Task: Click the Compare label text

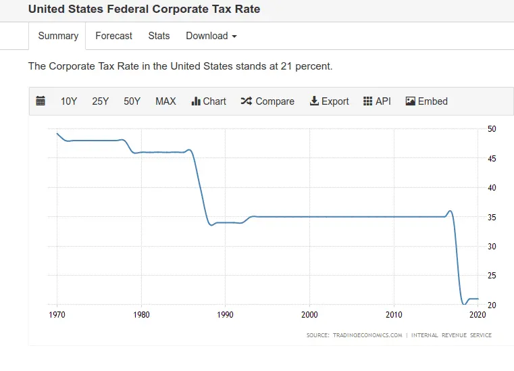Action: (275, 101)
